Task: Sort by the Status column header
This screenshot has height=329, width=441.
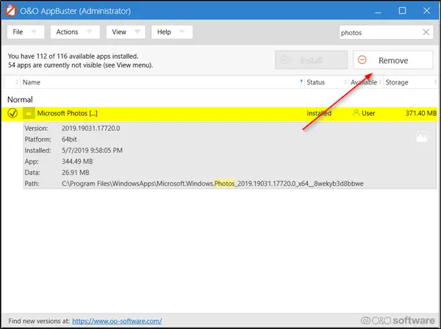Action: point(326,82)
